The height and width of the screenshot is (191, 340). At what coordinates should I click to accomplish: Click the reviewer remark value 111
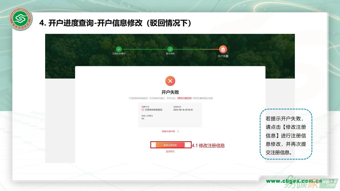[x=143, y=119]
